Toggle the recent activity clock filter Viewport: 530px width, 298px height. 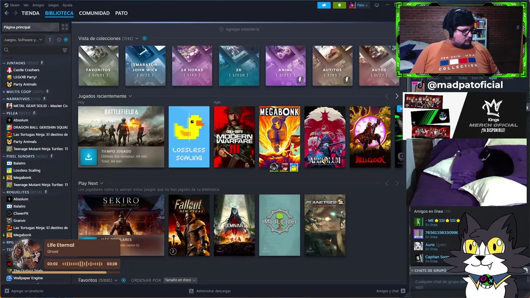(59, 40)
